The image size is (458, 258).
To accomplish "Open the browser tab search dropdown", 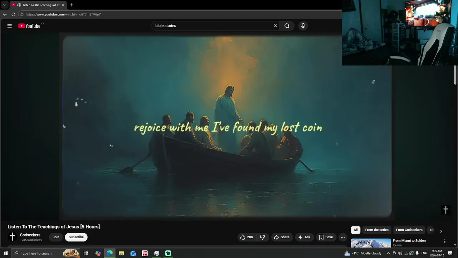I will coord(5,5).
